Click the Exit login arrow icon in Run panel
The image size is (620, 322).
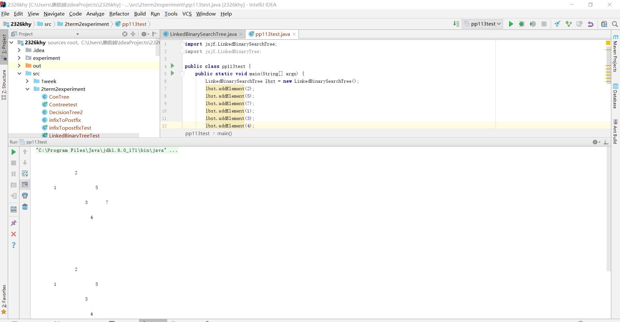(14, 196)
